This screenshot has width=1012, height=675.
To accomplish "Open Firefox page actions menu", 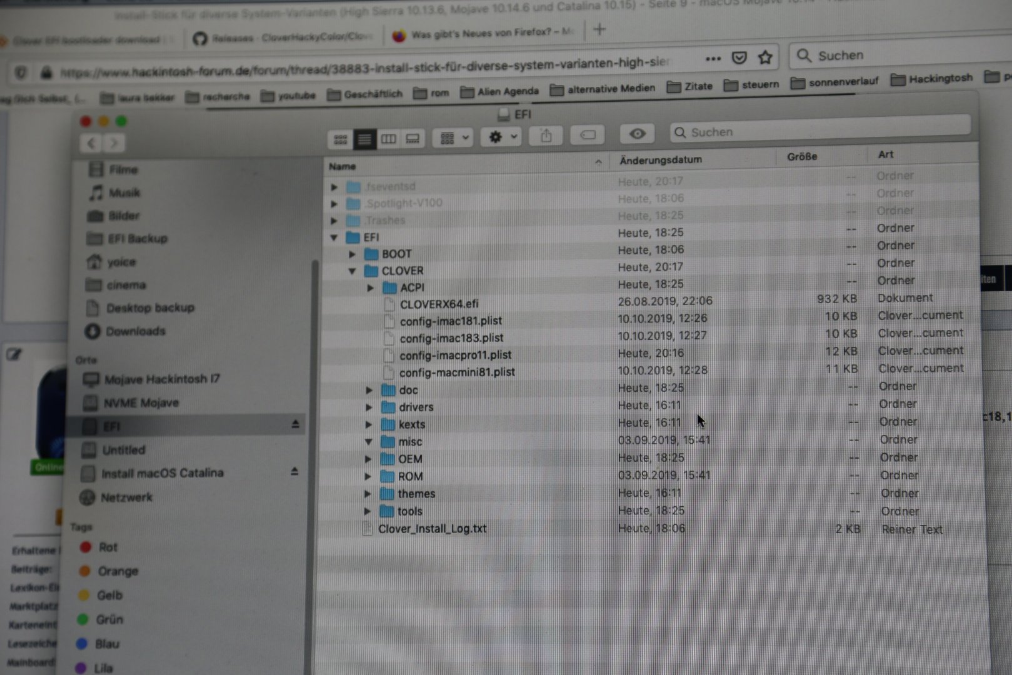I will pos(713,59).
